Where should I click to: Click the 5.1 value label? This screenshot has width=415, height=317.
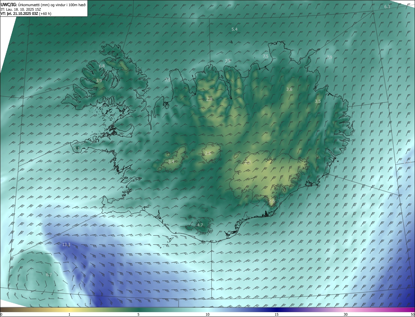pos(77,148)
